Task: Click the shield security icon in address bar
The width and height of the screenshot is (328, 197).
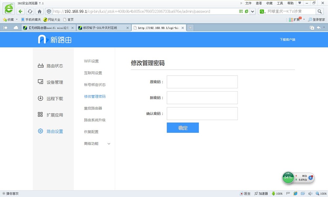Action: pyautogui.click(x=49, y=11)
